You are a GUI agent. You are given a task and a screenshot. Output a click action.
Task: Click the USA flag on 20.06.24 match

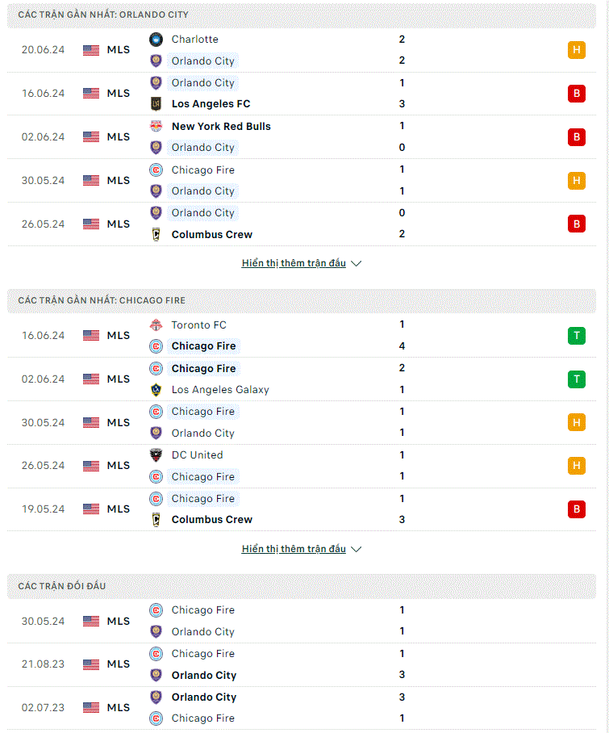click(91, 50)
